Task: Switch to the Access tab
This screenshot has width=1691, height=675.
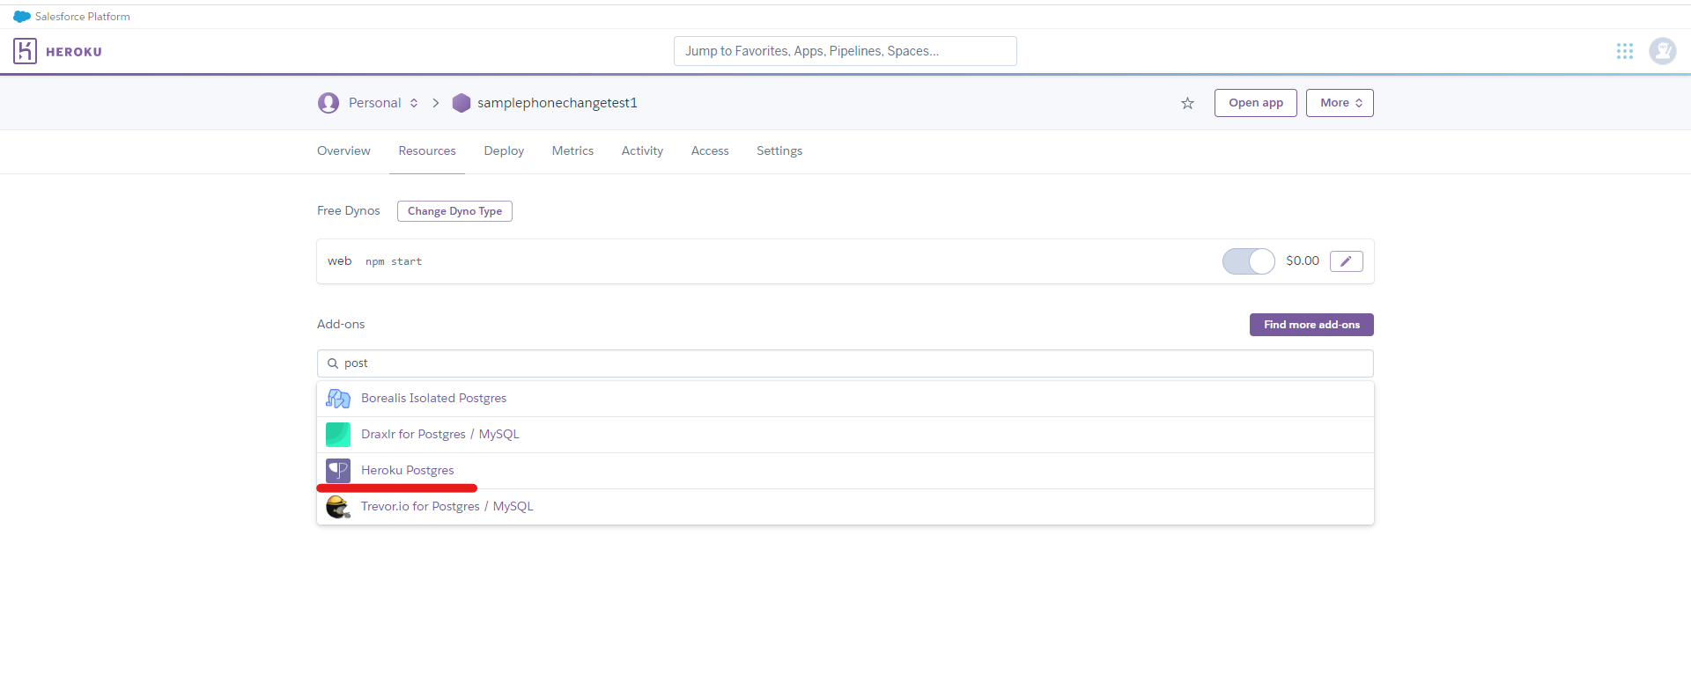Action: coord(710,150)
